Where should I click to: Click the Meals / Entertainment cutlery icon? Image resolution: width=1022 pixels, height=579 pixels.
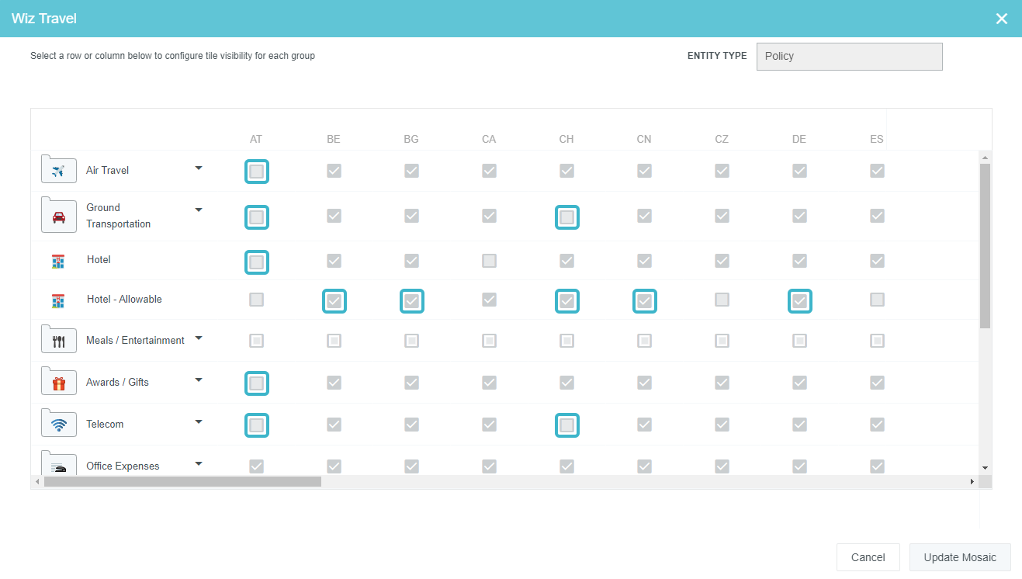[x=58, y=341]
